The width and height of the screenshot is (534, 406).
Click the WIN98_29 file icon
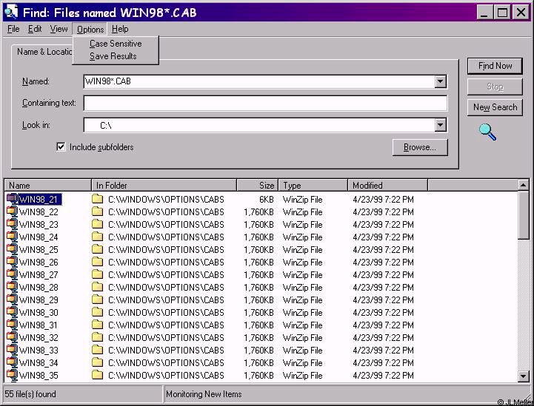click(12, 300)
